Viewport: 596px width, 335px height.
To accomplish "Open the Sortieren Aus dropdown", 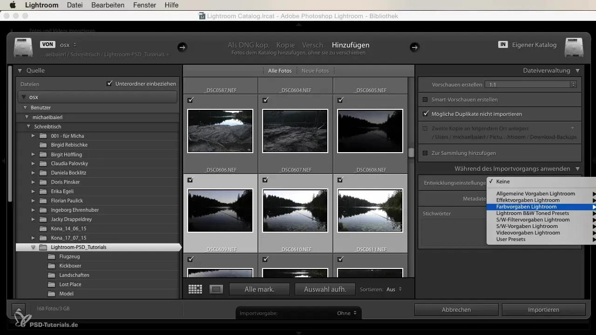I will (x=394, y=289).
